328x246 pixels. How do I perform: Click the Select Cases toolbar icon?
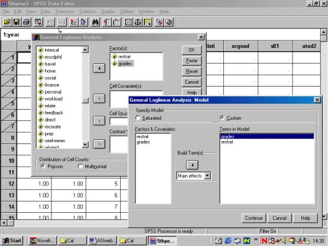click(147, 22)
